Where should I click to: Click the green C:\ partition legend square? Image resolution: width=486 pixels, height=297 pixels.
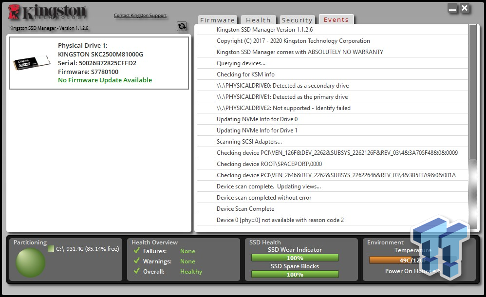(51, 249)
